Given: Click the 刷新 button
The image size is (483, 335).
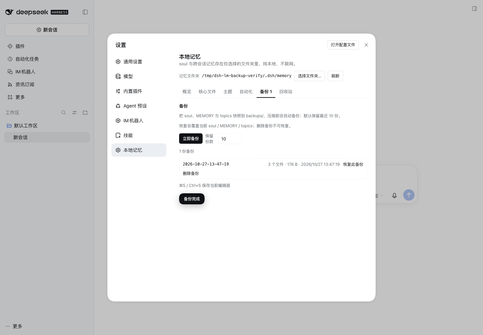Looking at the screenshot, I should tap(335, 76).
